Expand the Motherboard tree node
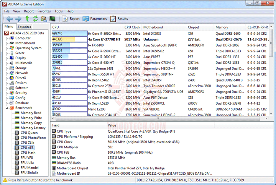 7,43
